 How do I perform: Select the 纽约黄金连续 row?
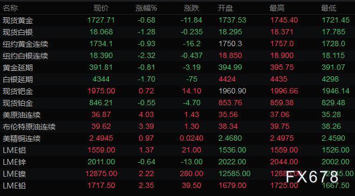(177, 43)
